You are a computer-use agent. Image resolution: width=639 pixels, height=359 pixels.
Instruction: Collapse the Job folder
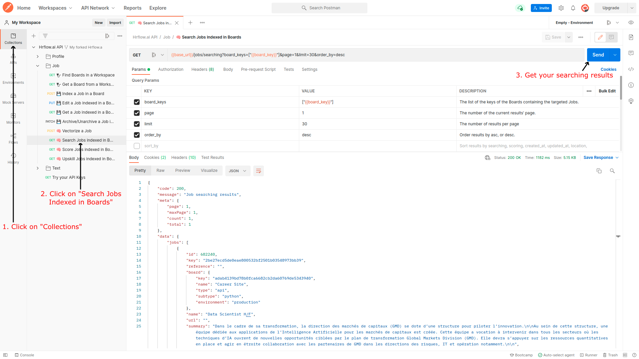coord(38,66)
